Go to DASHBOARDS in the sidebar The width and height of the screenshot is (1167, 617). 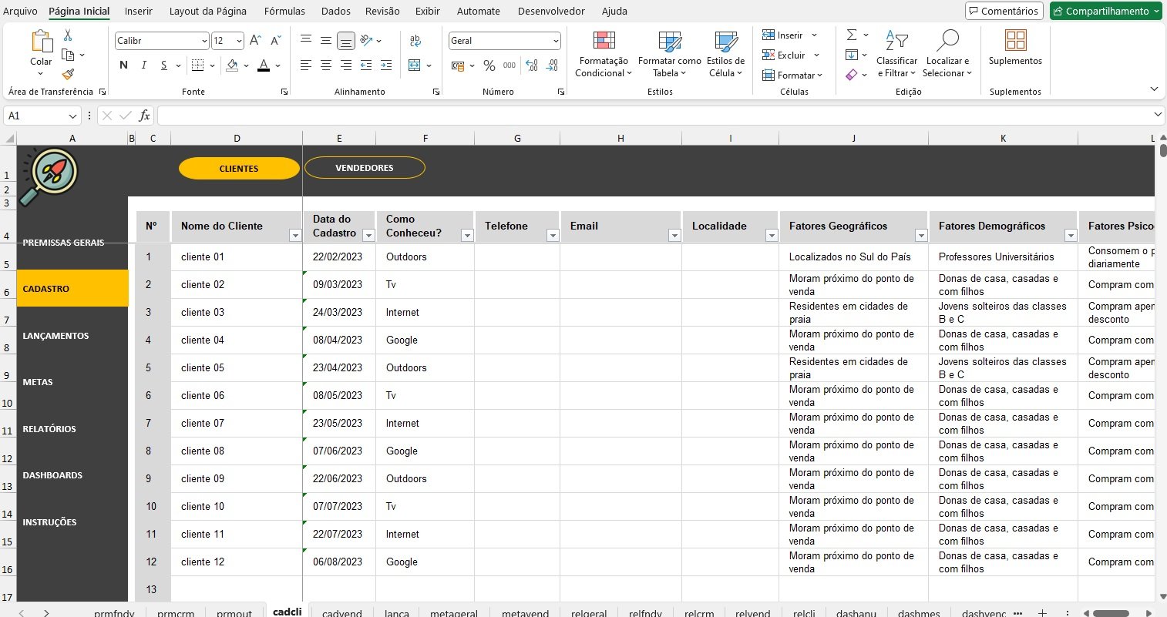52,475
